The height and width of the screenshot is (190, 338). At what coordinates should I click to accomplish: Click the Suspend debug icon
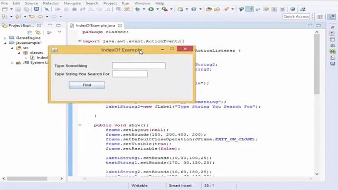[66, 9]
